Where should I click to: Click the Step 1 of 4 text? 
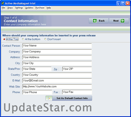coord(10,18)
